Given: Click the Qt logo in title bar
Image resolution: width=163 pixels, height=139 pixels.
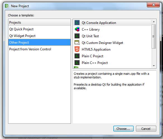Looking at the screenshot, I should (7, 6).
